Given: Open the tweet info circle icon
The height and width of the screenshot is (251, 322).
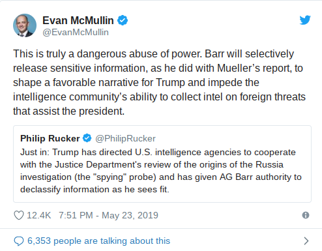Looking at the screenshot, I should (306, 215).
